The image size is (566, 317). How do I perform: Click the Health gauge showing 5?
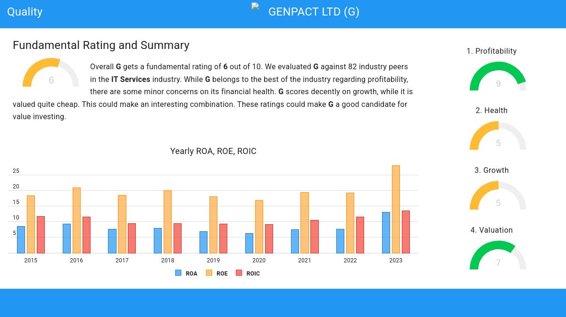[x=498, y=136]
